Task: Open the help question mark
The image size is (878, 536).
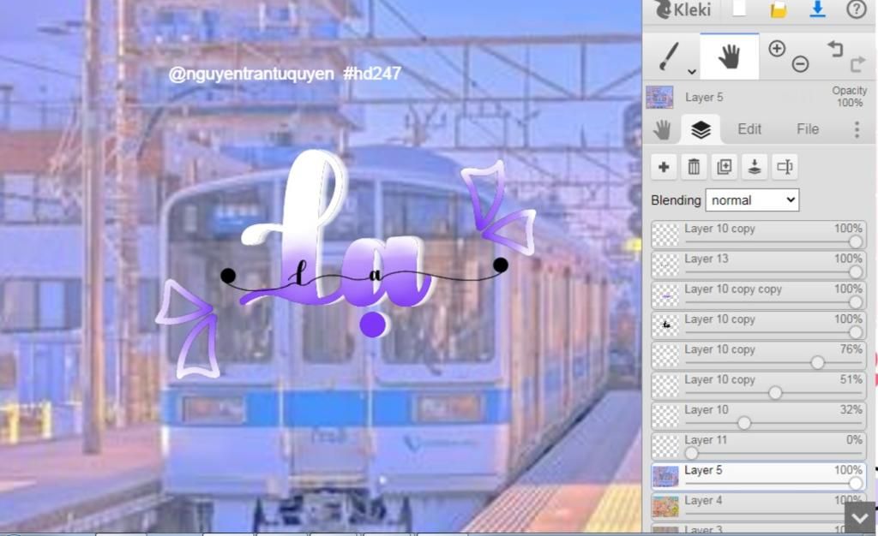Action: coord(857,9)
